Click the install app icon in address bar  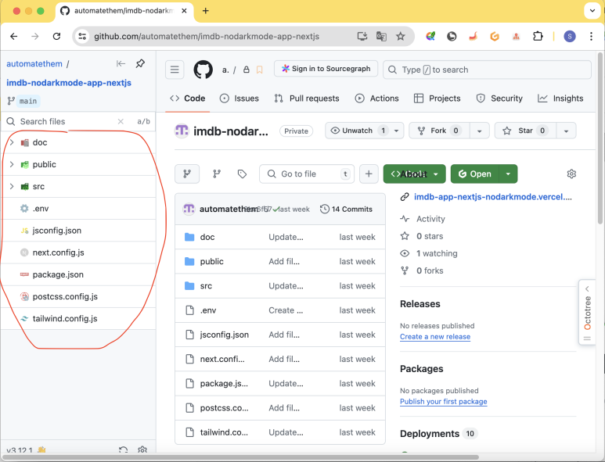(362, 36)
